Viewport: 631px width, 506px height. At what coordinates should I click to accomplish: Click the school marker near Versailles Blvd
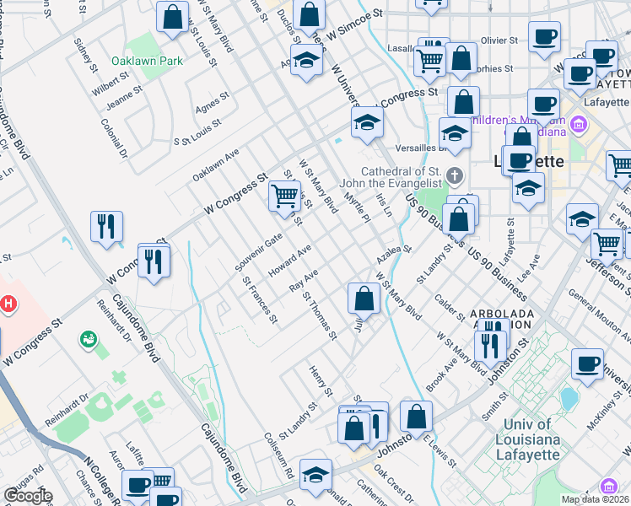(455, 135)
